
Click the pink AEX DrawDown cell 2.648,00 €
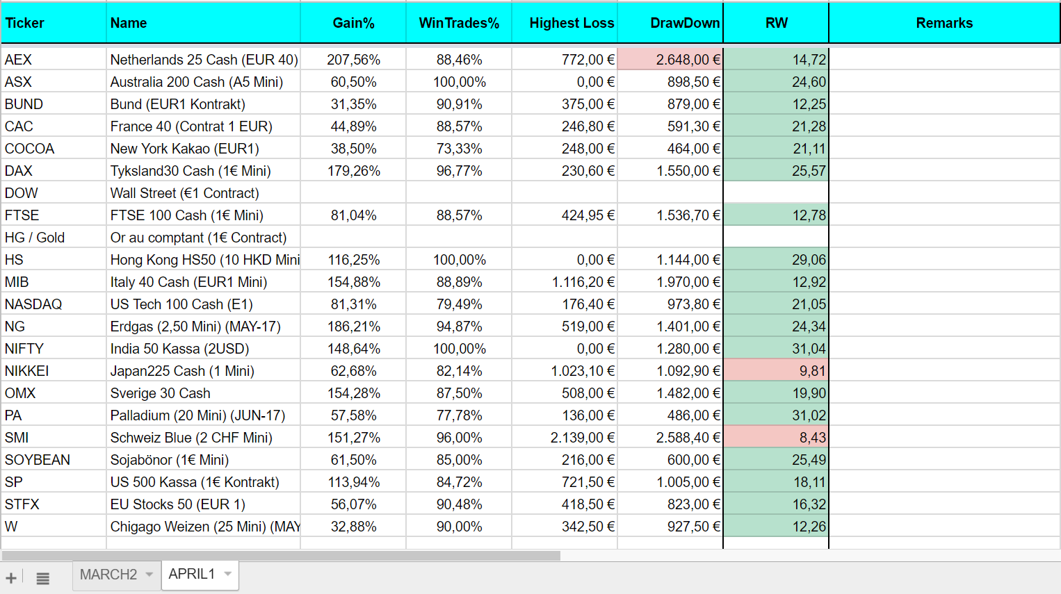point(670,60)
